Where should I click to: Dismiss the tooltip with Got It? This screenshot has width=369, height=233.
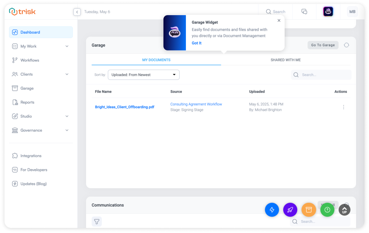[x=196, y=43]
